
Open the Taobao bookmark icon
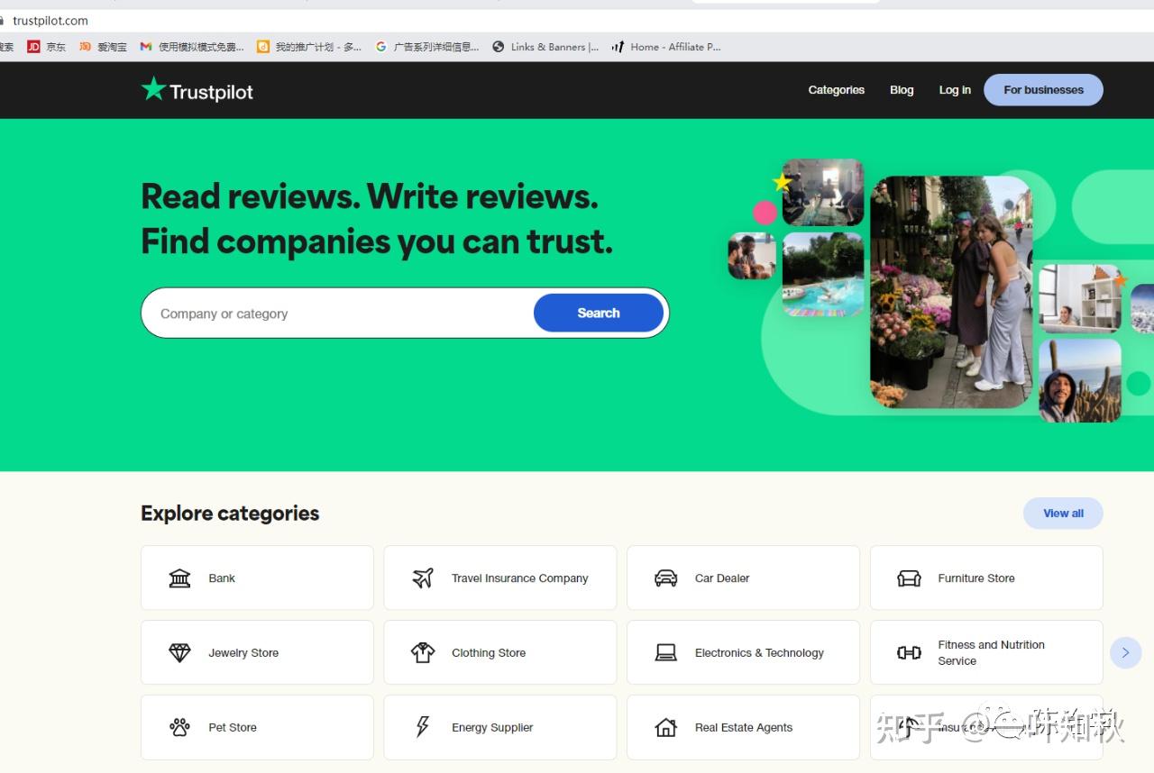click(85, 47)
